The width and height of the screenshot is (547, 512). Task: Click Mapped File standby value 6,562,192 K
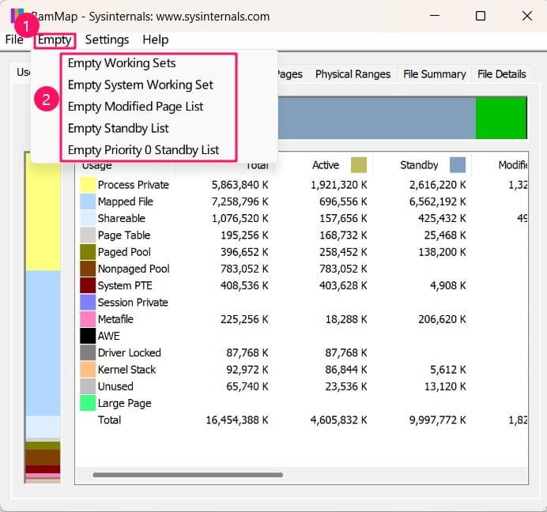pyautogui.click(x=437, y=201)
